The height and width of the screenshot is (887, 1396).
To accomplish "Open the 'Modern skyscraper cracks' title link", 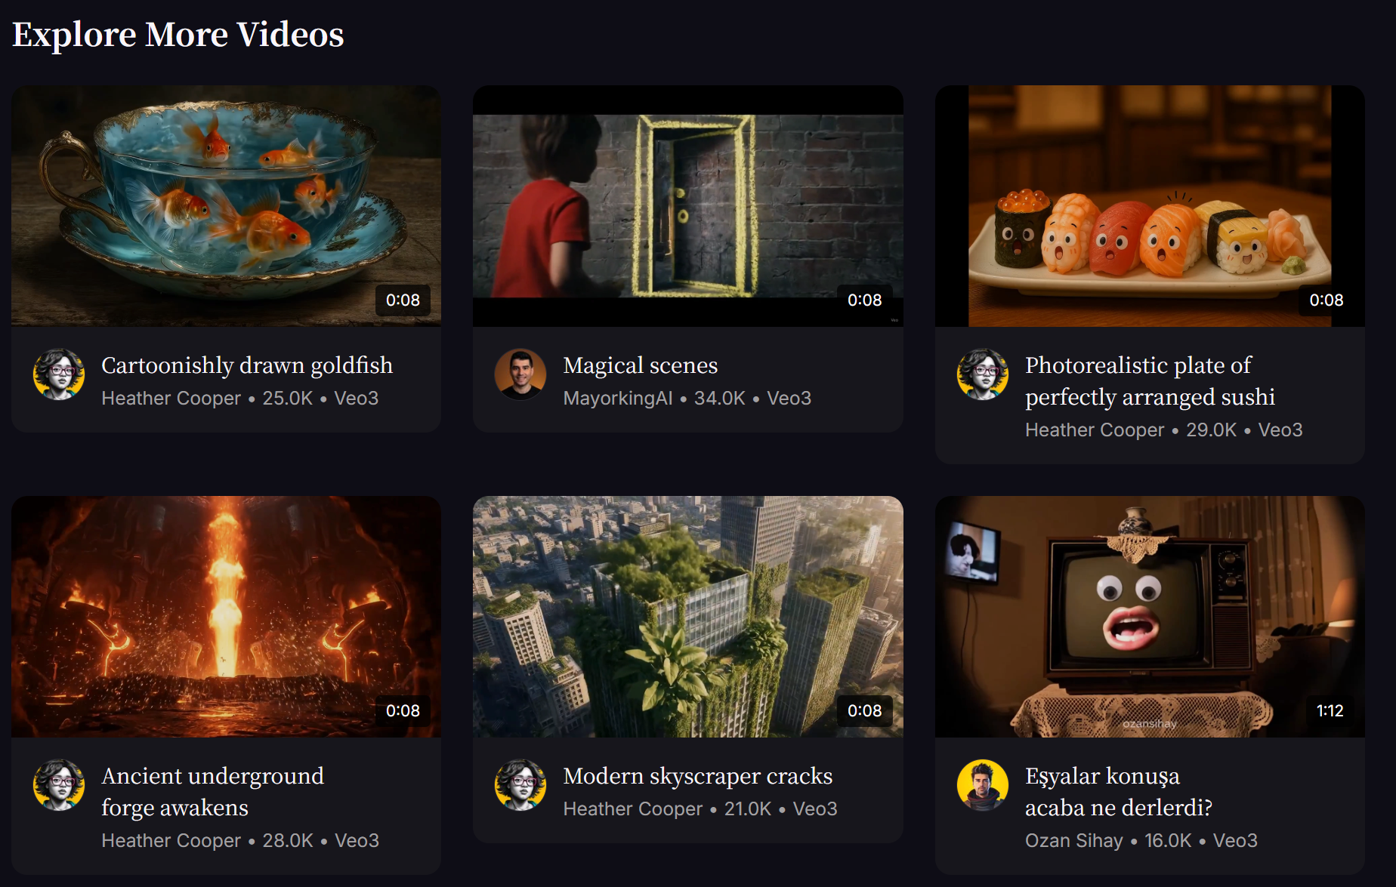I will click(x=698, y=776).
